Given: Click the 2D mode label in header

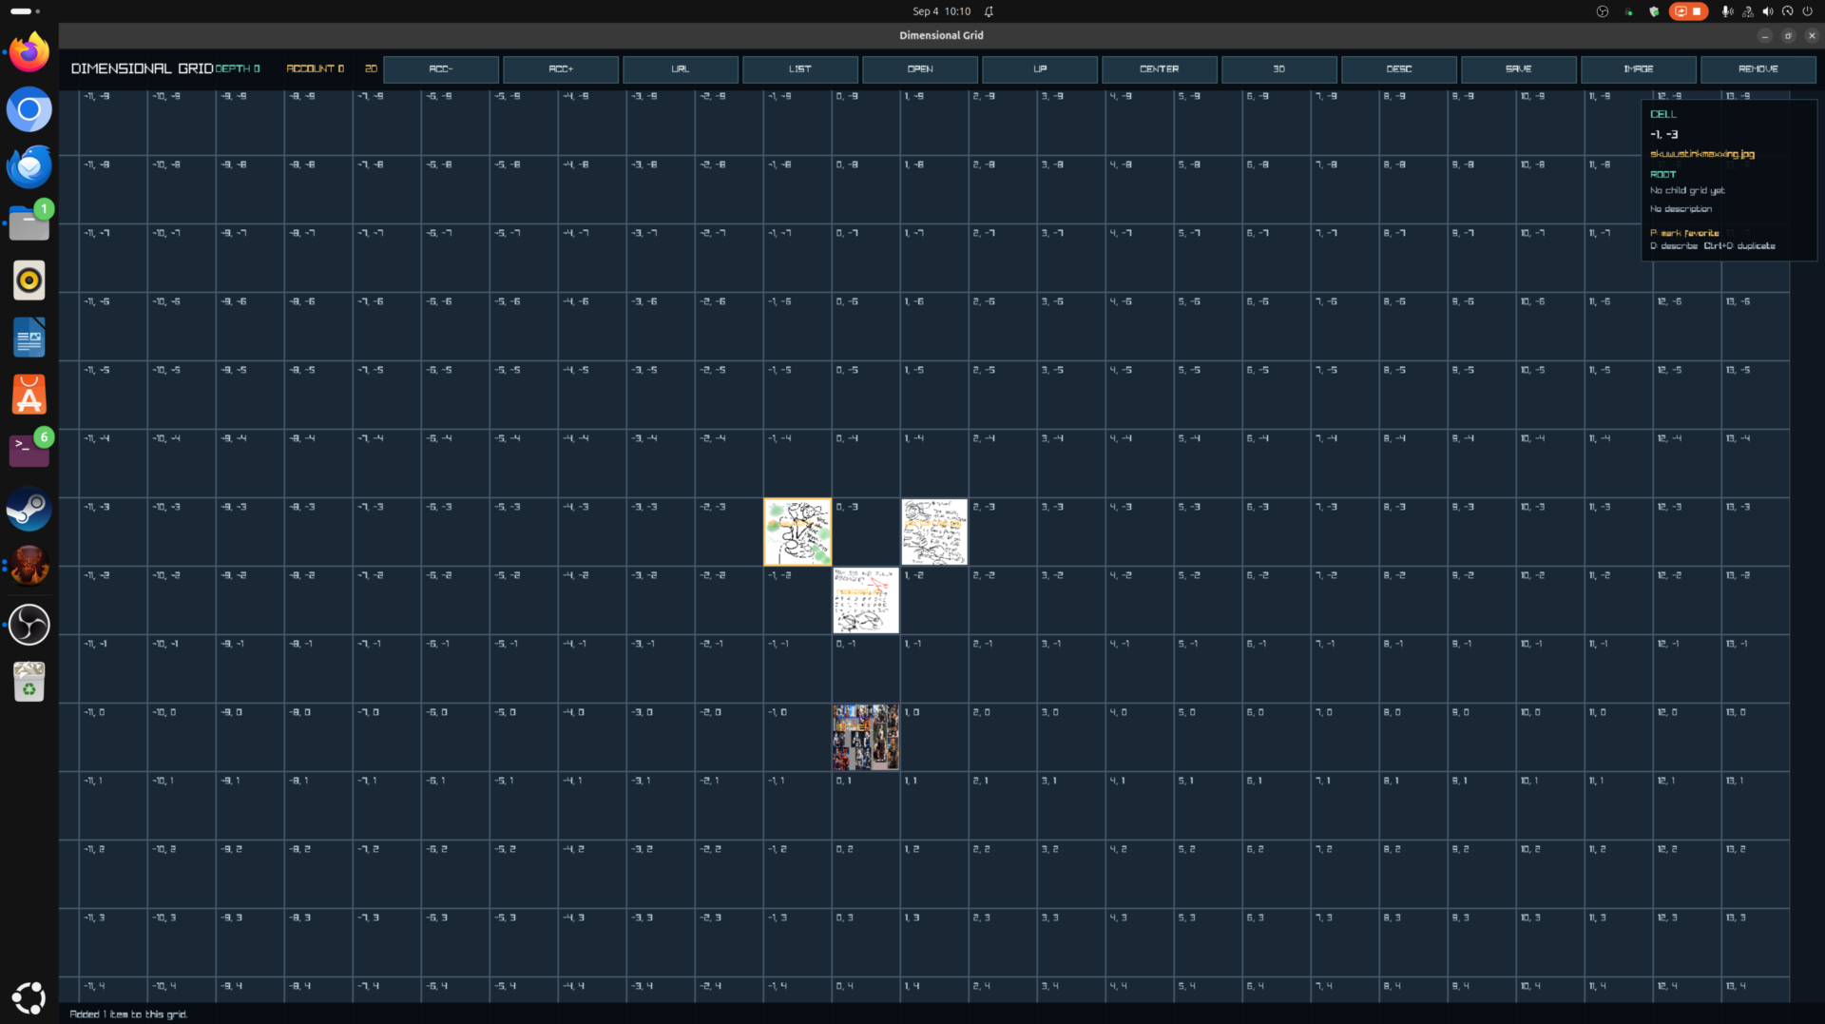Looking at the screenshot, I should click(371, 69).
